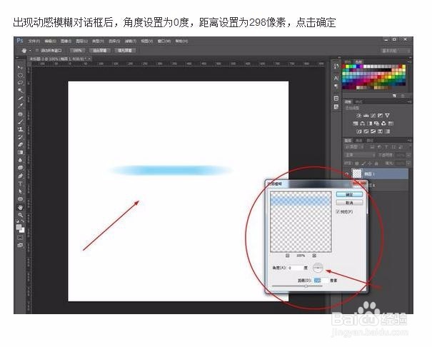Screen dimensions: 432x347
Task: Click the foreground color swatch in toolbar
Action: coord(19,227)
